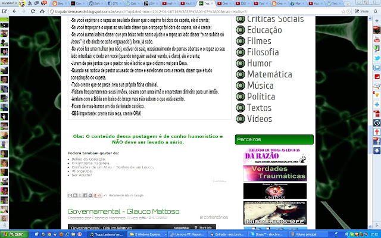
Task: Open related post 'O Fantasma Tagarela'
Action: click(x=91, y=163)
